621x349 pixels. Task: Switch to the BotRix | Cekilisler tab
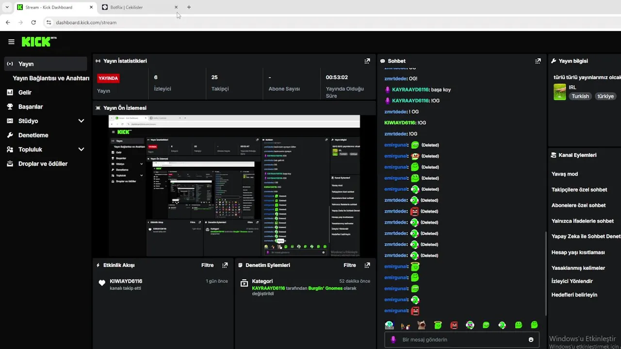[x=139, y=7]
